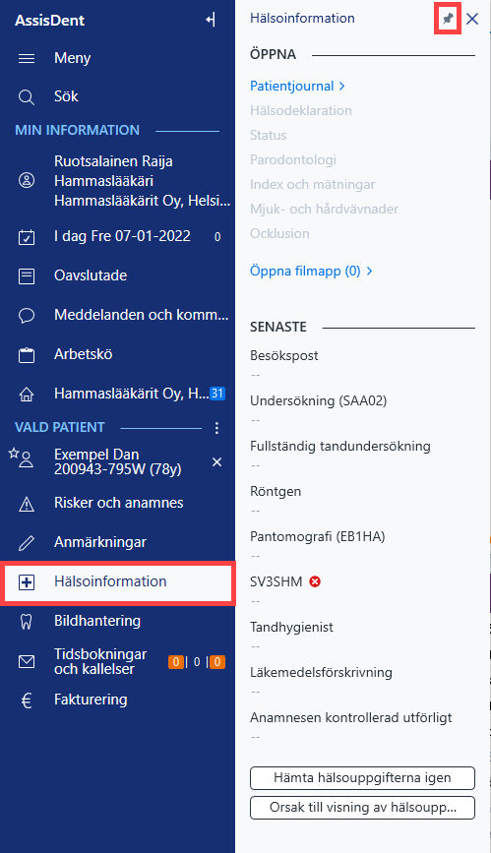Click the red error icon beside SV3SHM

315,581
